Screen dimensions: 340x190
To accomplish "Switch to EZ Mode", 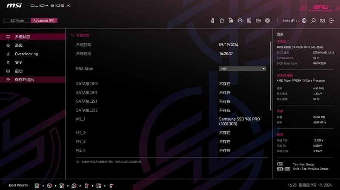I will point(17,20).
